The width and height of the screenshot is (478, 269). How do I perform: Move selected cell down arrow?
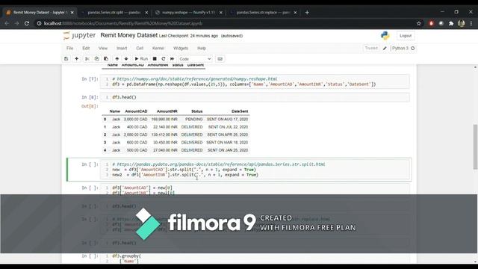pos(126,59)
